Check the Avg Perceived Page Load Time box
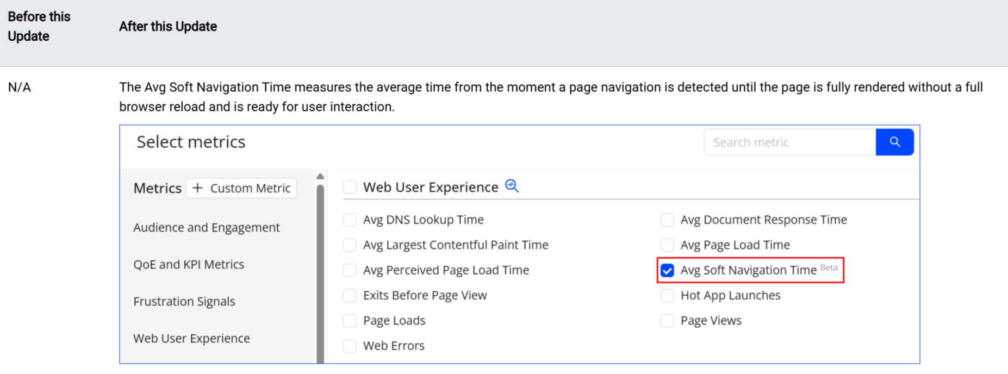The width and height of the screenshot is (1008, 374). 350,270
